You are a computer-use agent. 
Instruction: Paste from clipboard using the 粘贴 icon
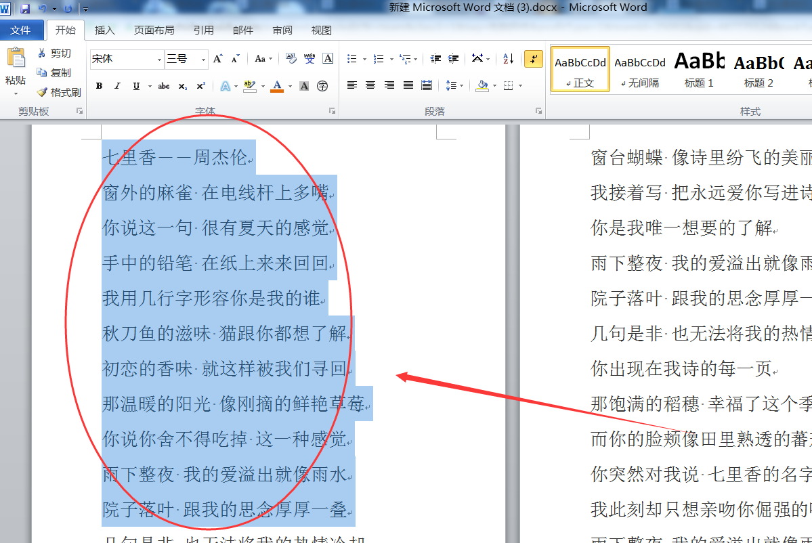(x=16, y=58)
